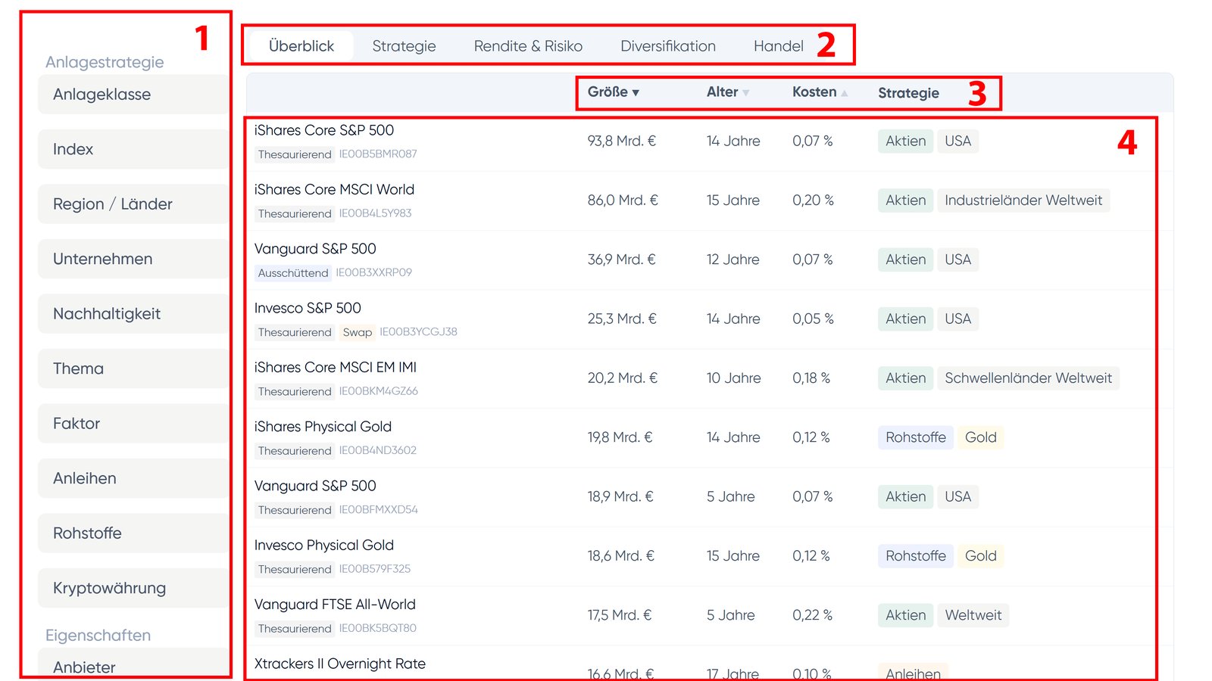
Task: Click the Alter sort arrow
Action: click(745, 93)
